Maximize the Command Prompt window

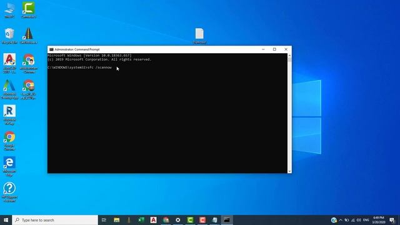(x=274, y=49)
